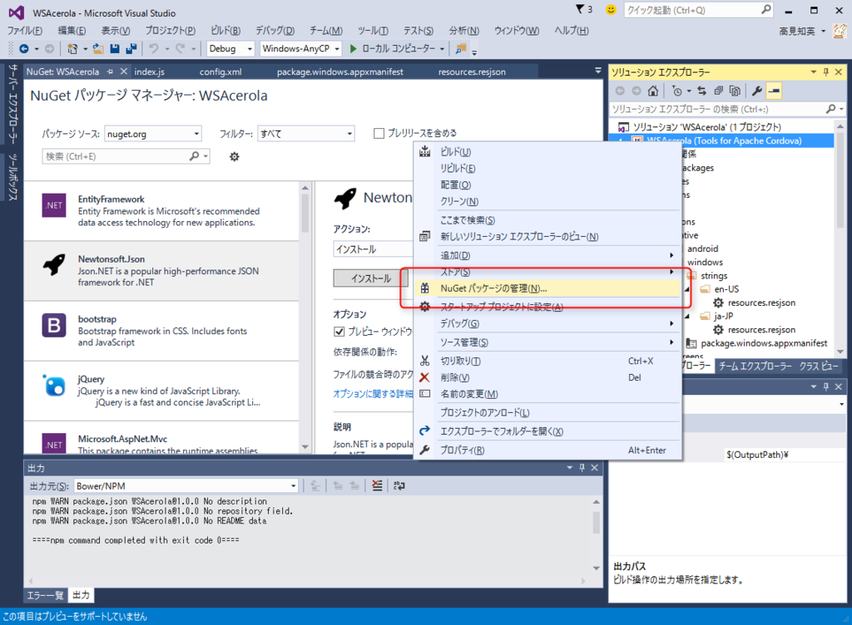Click the New Project toolbar icon
852x625 pixels.
(x=72, y=49)
